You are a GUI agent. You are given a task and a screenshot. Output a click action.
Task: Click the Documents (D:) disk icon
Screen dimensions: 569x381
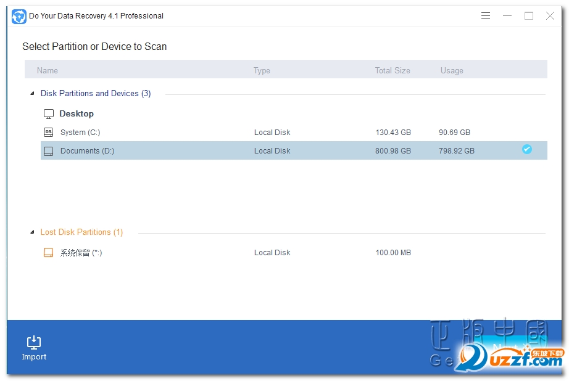[48, 150]
